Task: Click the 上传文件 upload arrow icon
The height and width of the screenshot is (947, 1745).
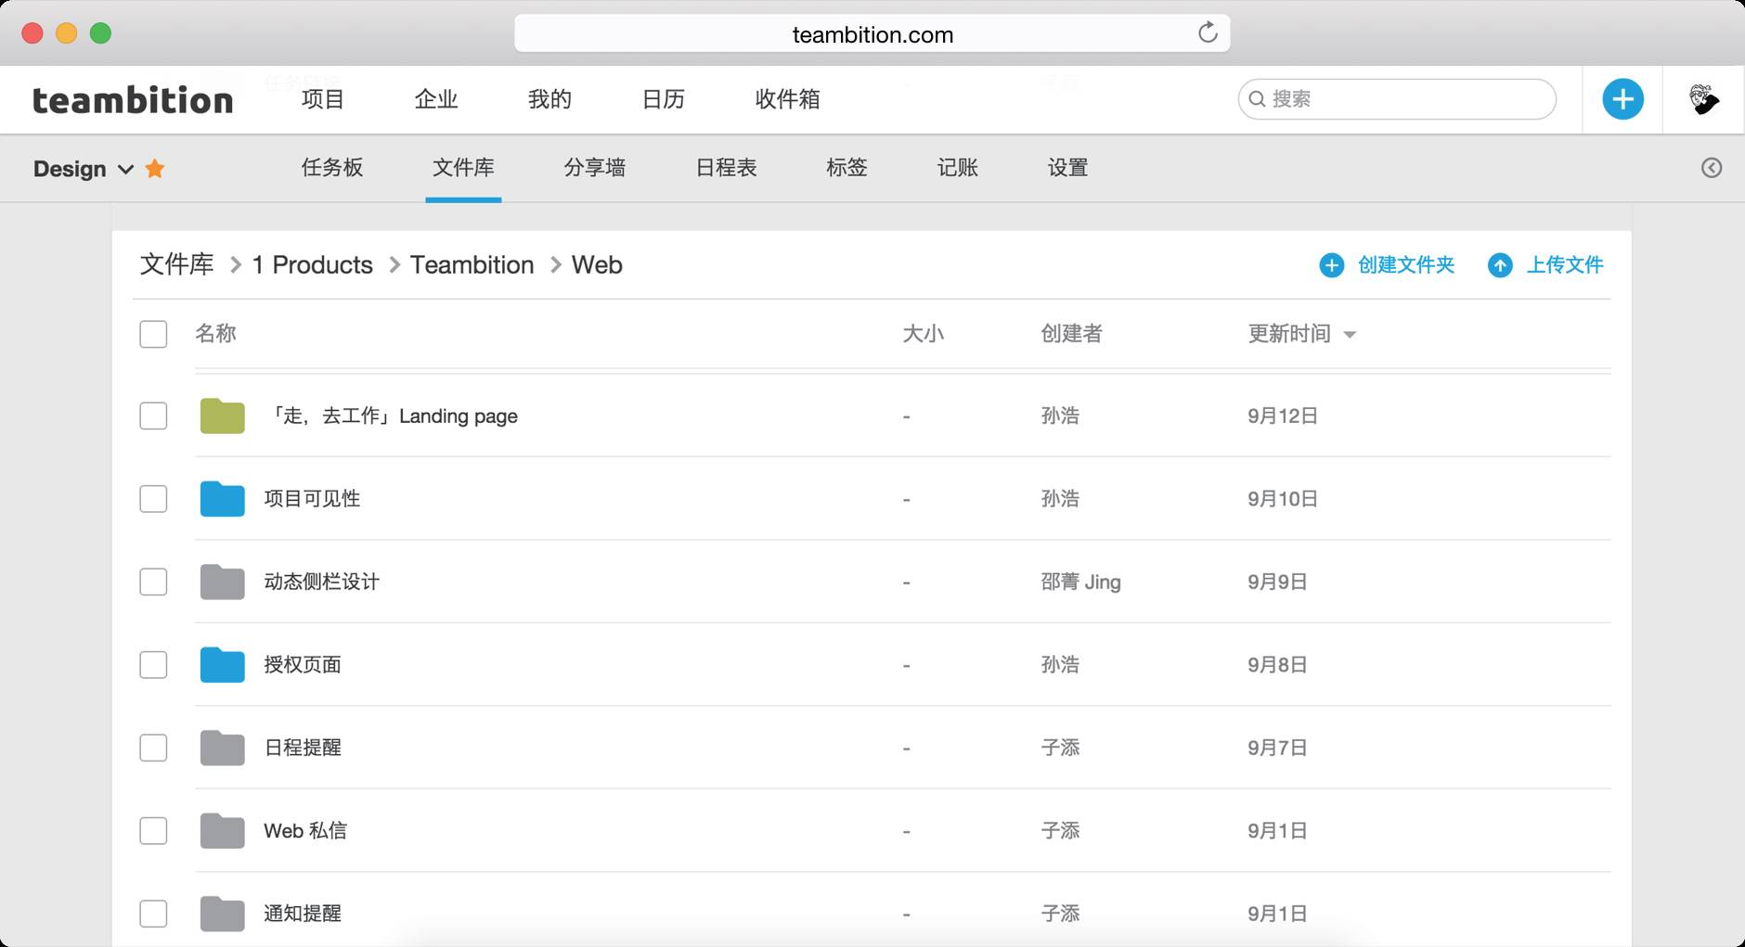Action: 1500,265
